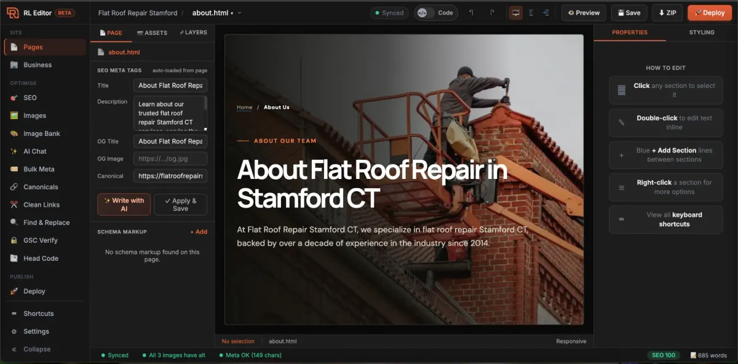Click the undo arrow in toolbar
Viewport: 738px width, 364px height.
[x=471, y=12]
